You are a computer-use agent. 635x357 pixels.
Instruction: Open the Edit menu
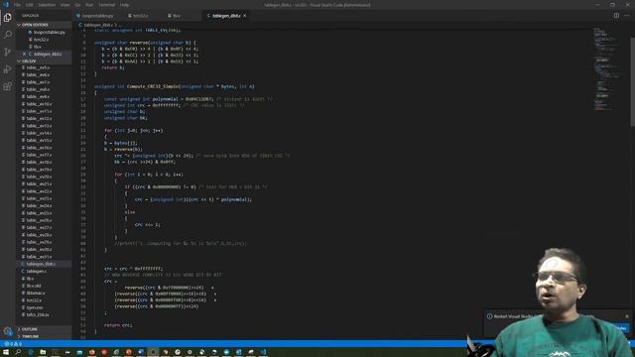pyautogui.click(x=29, y=5)
